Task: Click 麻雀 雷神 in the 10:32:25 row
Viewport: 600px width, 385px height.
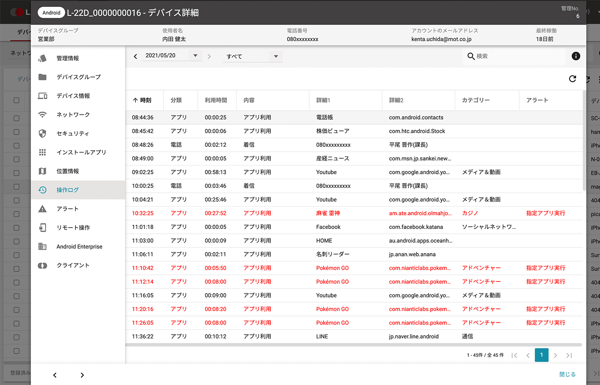Action: 328,213
